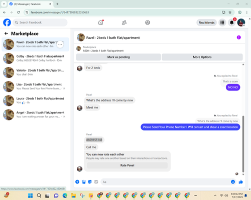Click the purple conversation info icon
This screenshot has width=251, height=200.
tap(238, 37)
